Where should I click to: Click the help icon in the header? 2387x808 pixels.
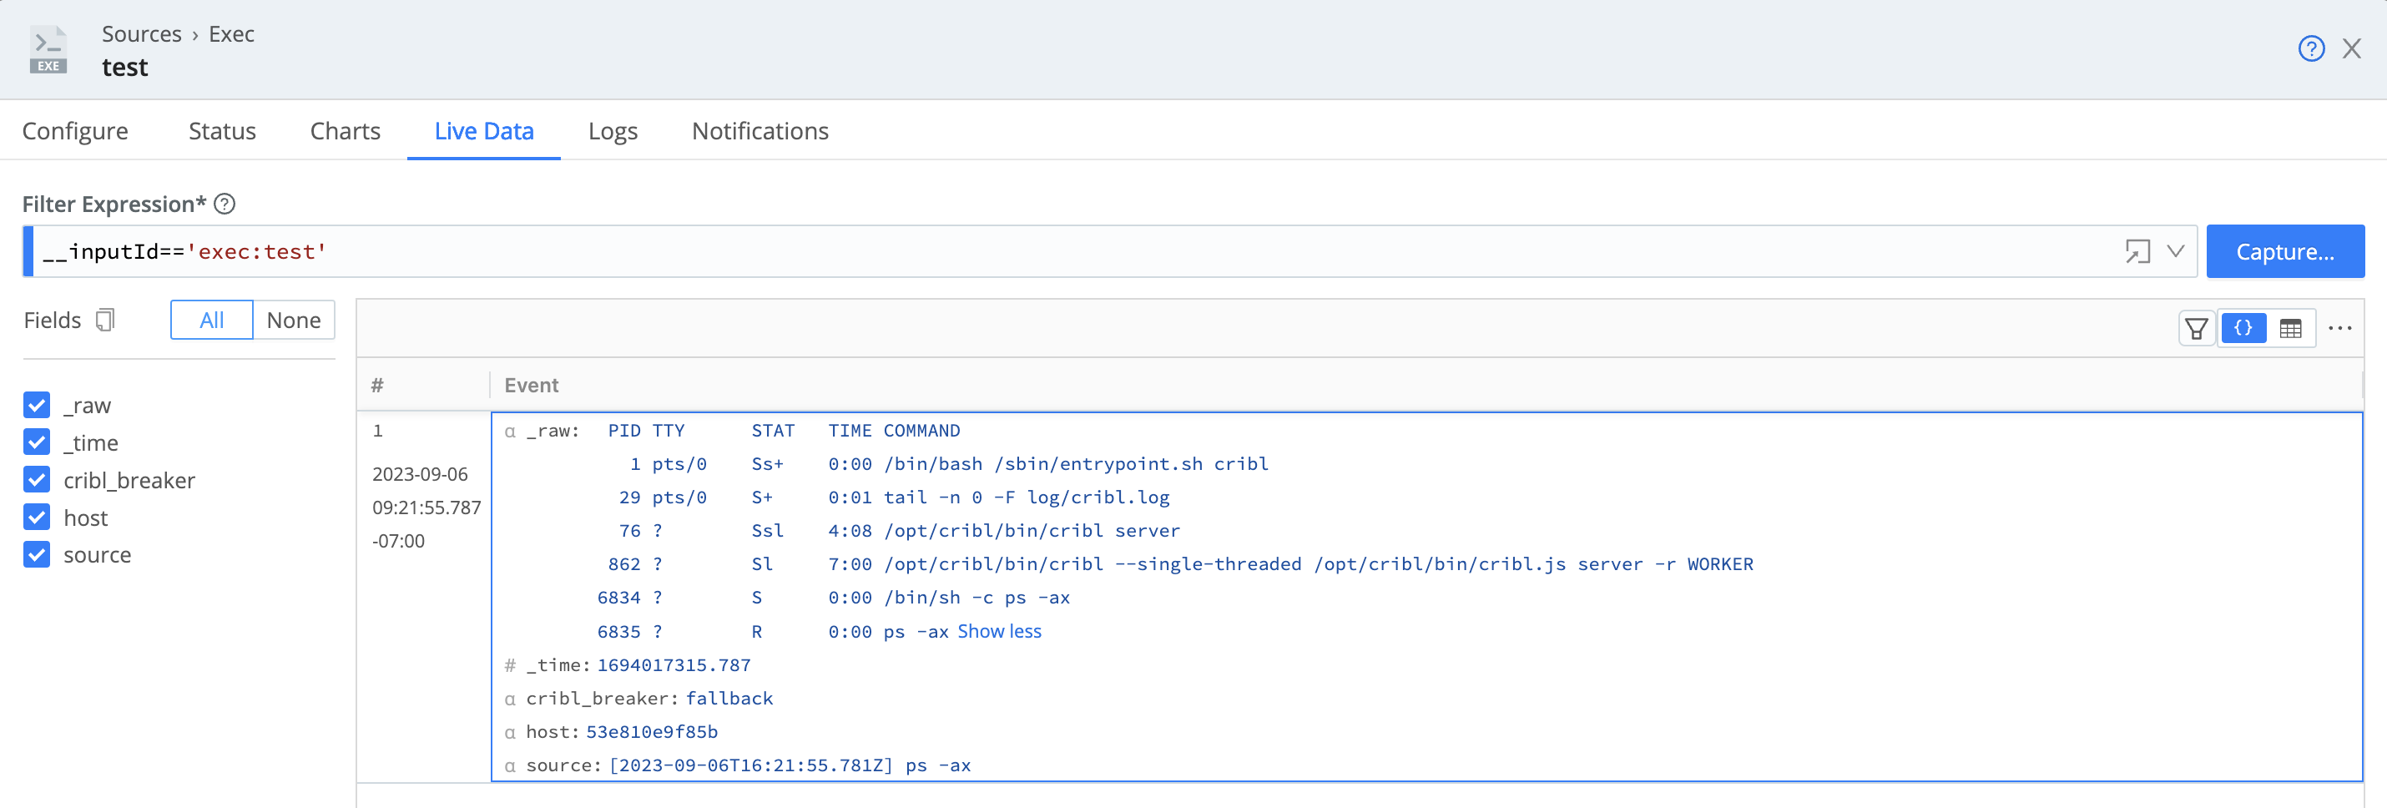[2311, 48]
